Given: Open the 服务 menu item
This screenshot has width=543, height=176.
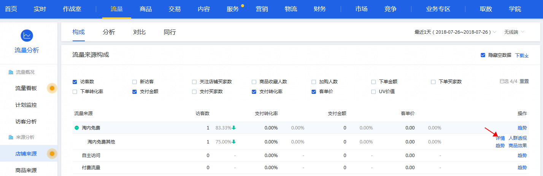Looking at the screenshot, I should 233,9.
